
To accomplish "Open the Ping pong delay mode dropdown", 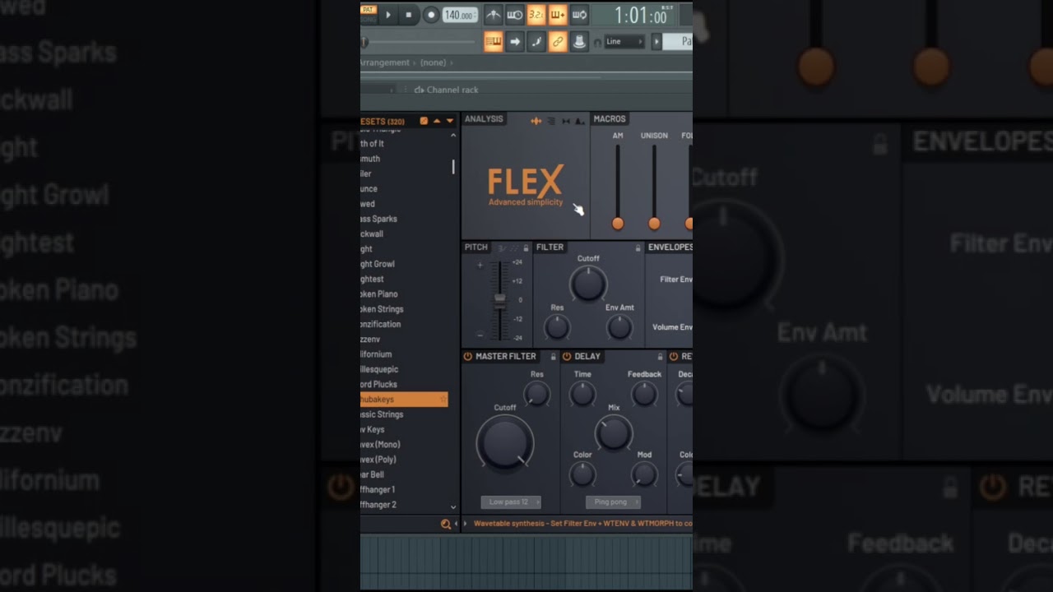I will pos(614,502).
